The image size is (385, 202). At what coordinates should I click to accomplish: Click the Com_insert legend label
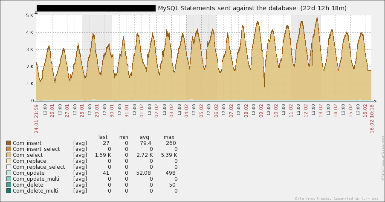[27, 143]
